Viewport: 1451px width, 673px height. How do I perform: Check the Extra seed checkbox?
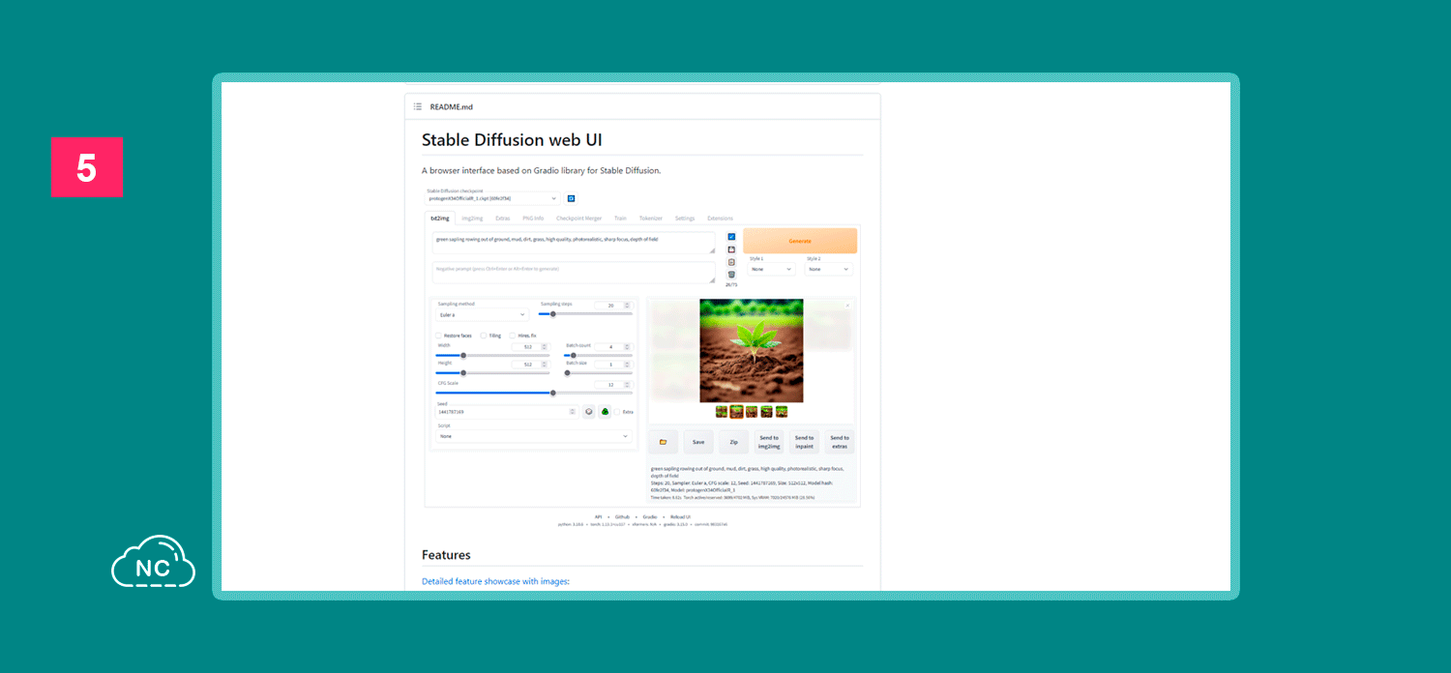[x=618, y=412]
